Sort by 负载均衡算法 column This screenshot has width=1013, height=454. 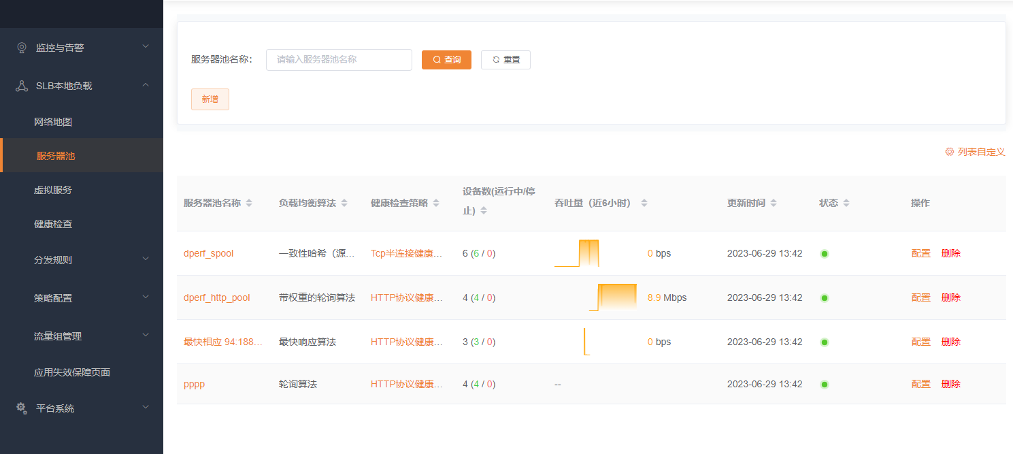pyautogui.click(x=344, y=204)
